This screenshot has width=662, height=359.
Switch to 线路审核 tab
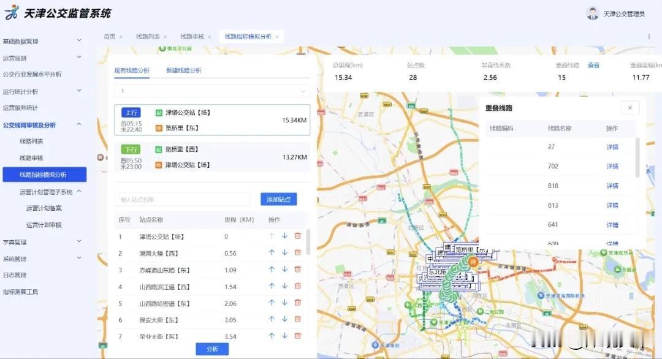(192, 37)
